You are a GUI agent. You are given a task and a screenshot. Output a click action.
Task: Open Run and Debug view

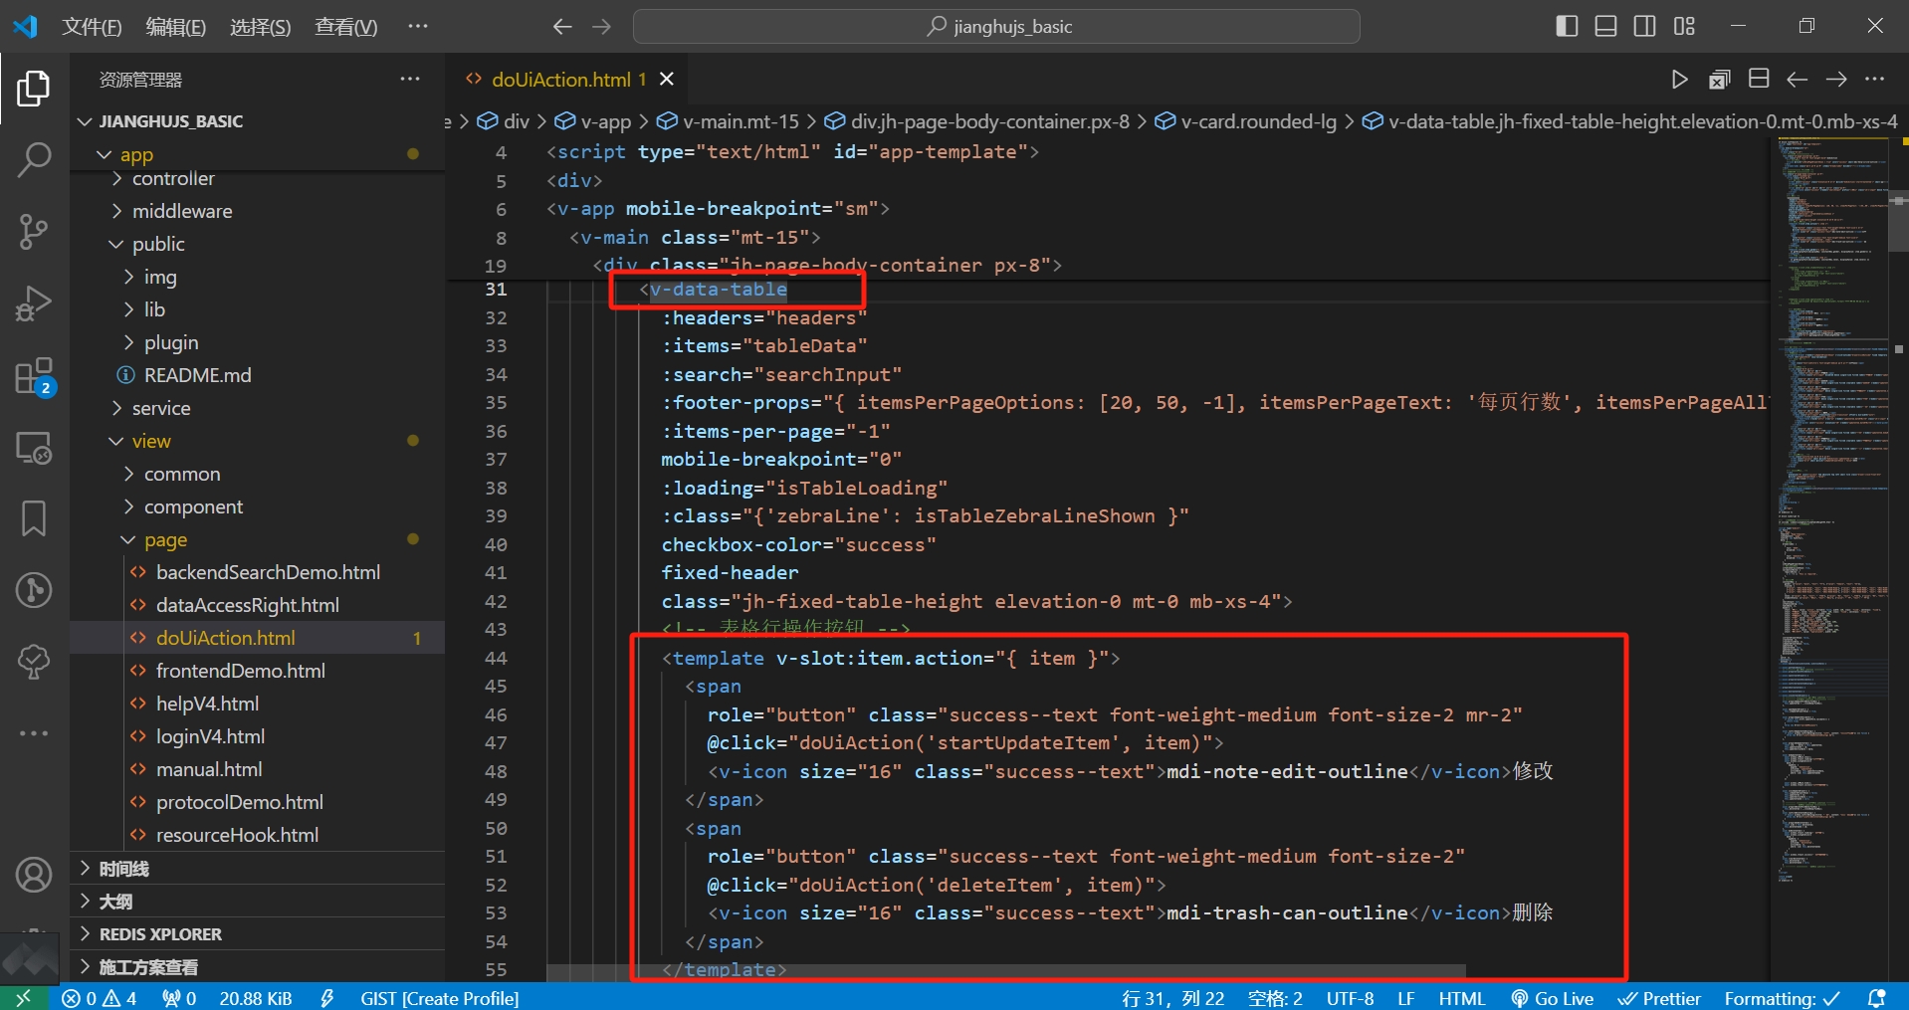tap(34, 303)
